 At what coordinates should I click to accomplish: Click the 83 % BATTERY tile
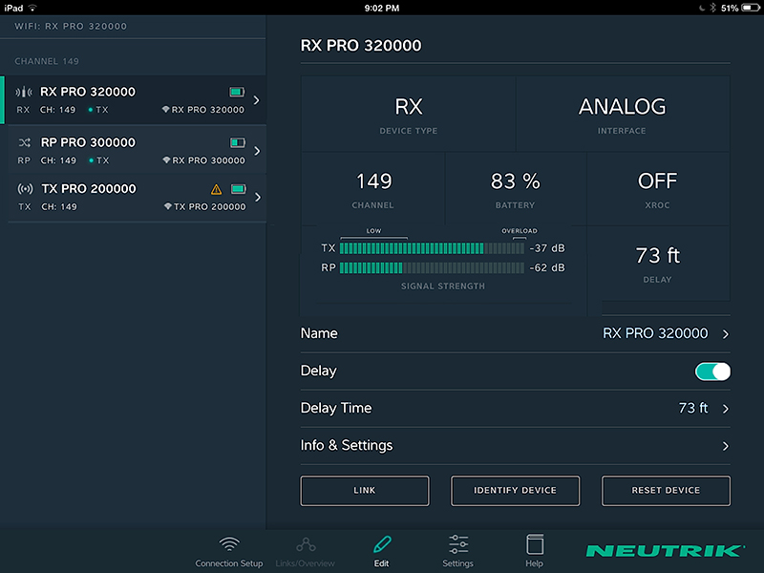pyautogui.click(x=515, y=189)
